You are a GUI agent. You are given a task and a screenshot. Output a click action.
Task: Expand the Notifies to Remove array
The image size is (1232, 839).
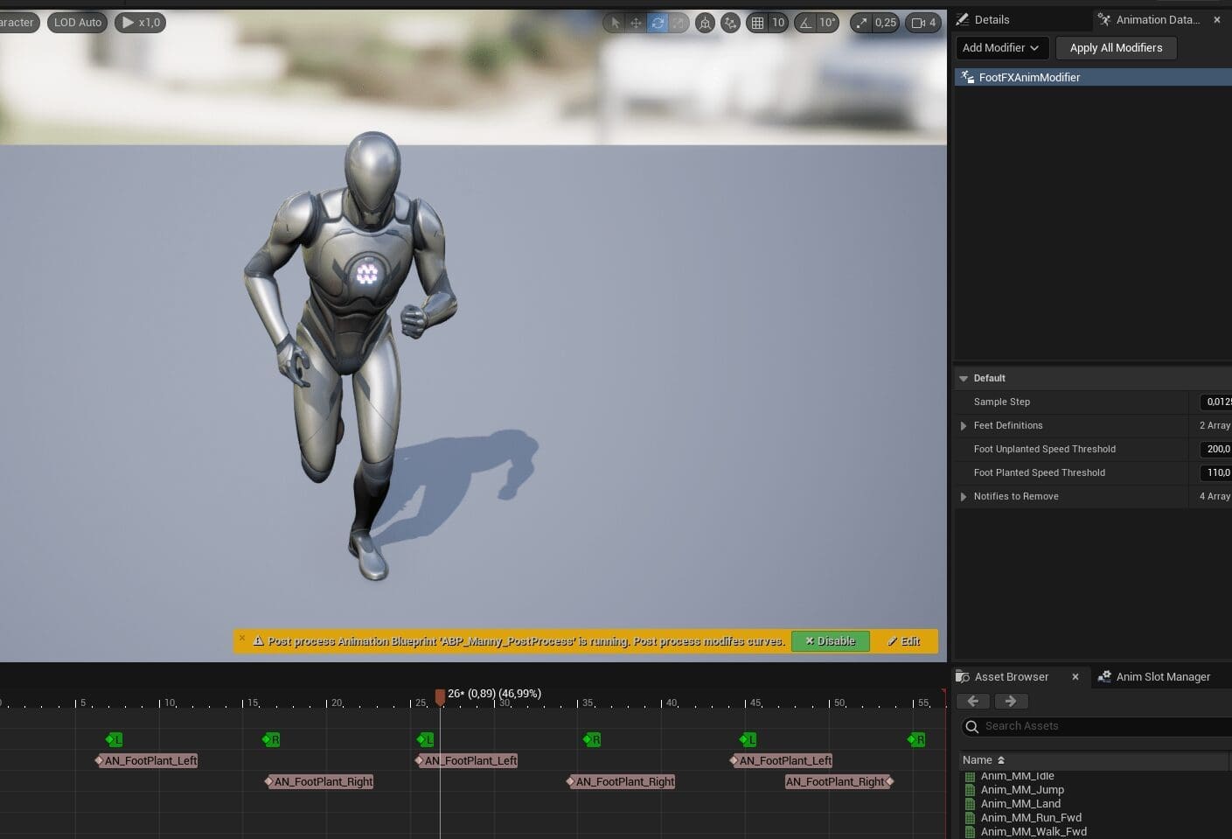(964, 497)
